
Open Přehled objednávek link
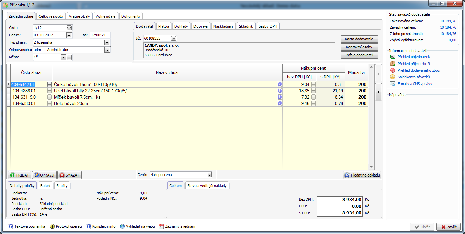[414, 57]
